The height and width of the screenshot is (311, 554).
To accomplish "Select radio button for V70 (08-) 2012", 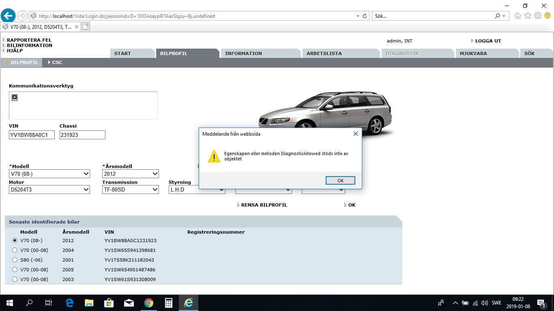I will pos(15,241).
